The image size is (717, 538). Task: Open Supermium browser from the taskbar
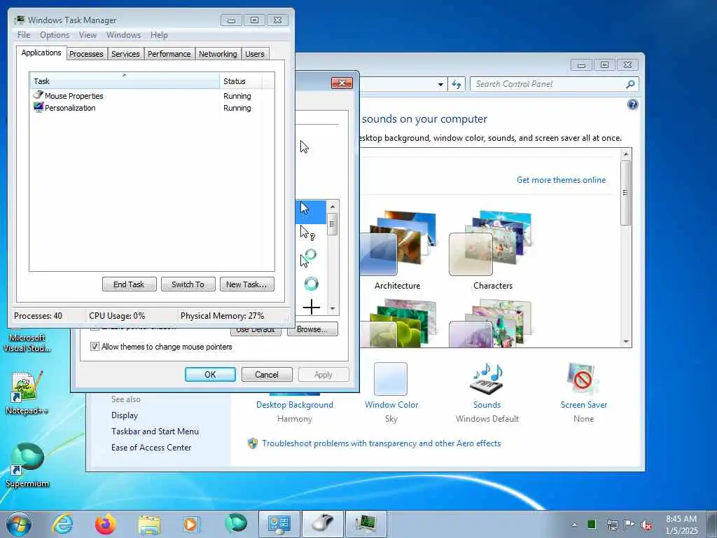coord(236,524)
